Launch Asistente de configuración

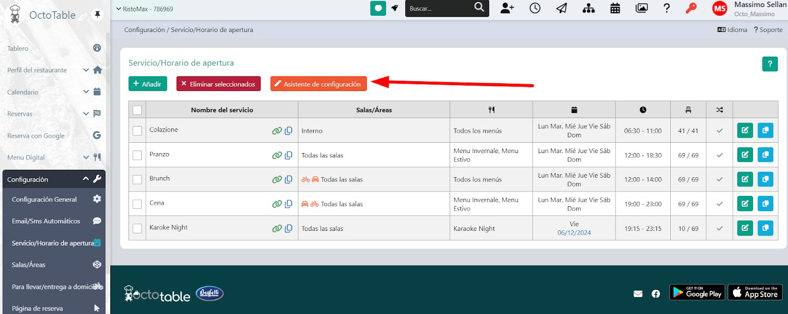click(319, 84)
